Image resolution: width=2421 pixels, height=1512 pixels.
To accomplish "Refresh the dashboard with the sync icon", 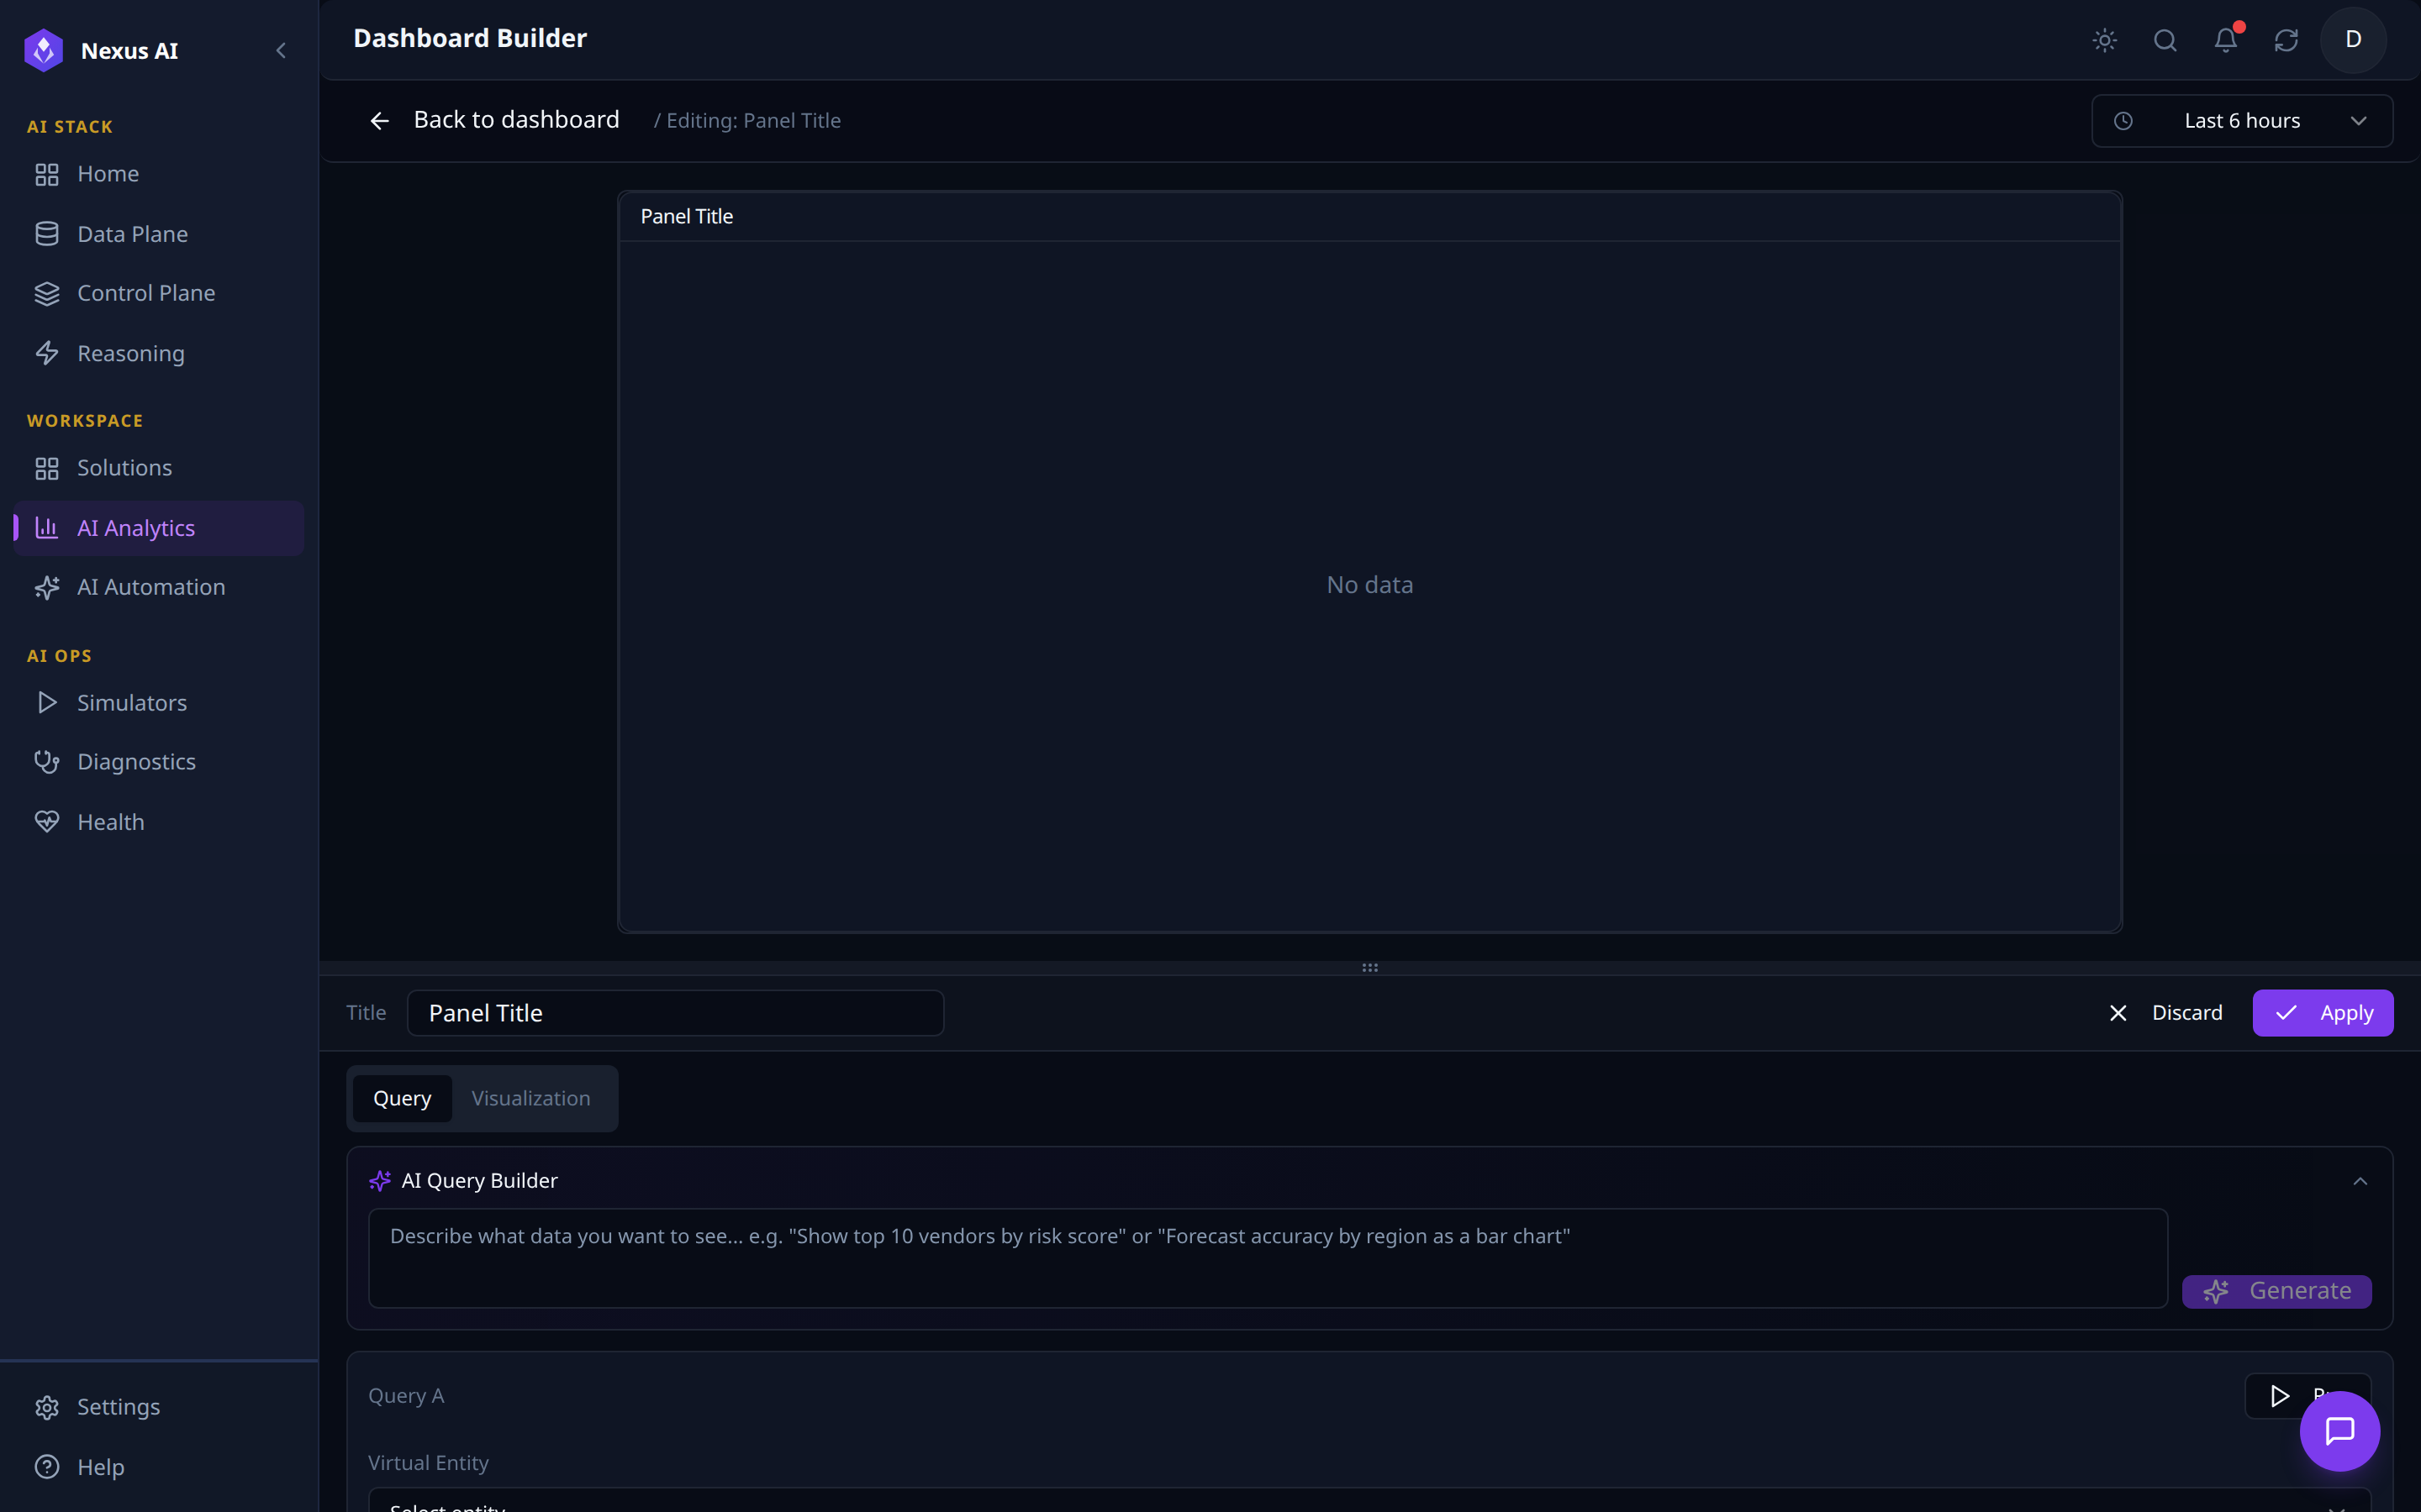I will [2286, 40].
